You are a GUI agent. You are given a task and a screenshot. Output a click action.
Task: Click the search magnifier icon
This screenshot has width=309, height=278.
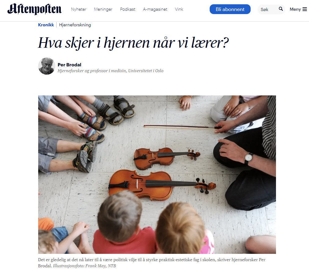point(281,9)
